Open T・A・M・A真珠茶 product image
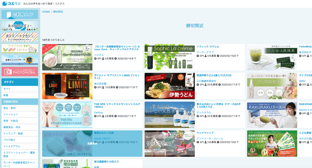The width and height of the screenshot is (312, 168). pyautogui.click(x=272, y=57)
